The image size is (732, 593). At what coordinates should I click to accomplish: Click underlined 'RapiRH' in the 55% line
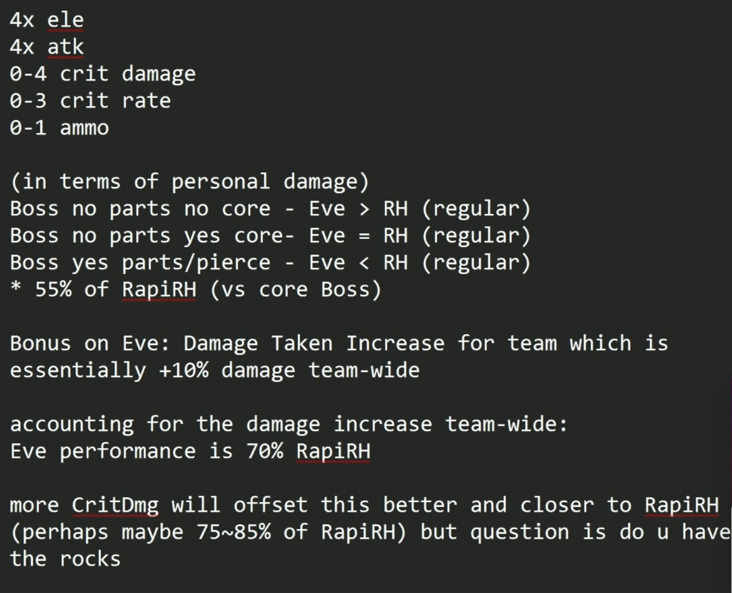(159, 290)
